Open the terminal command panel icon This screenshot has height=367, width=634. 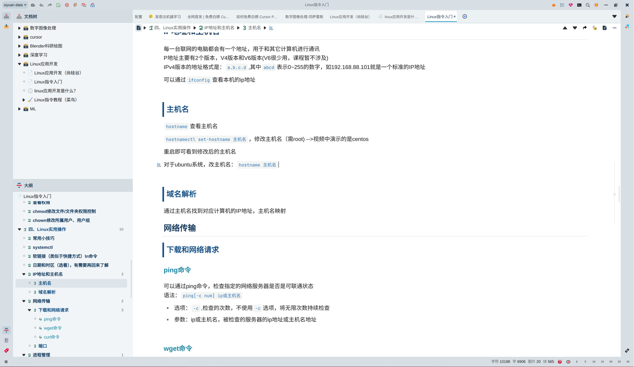pyautogui.click(x=579, y=5)
